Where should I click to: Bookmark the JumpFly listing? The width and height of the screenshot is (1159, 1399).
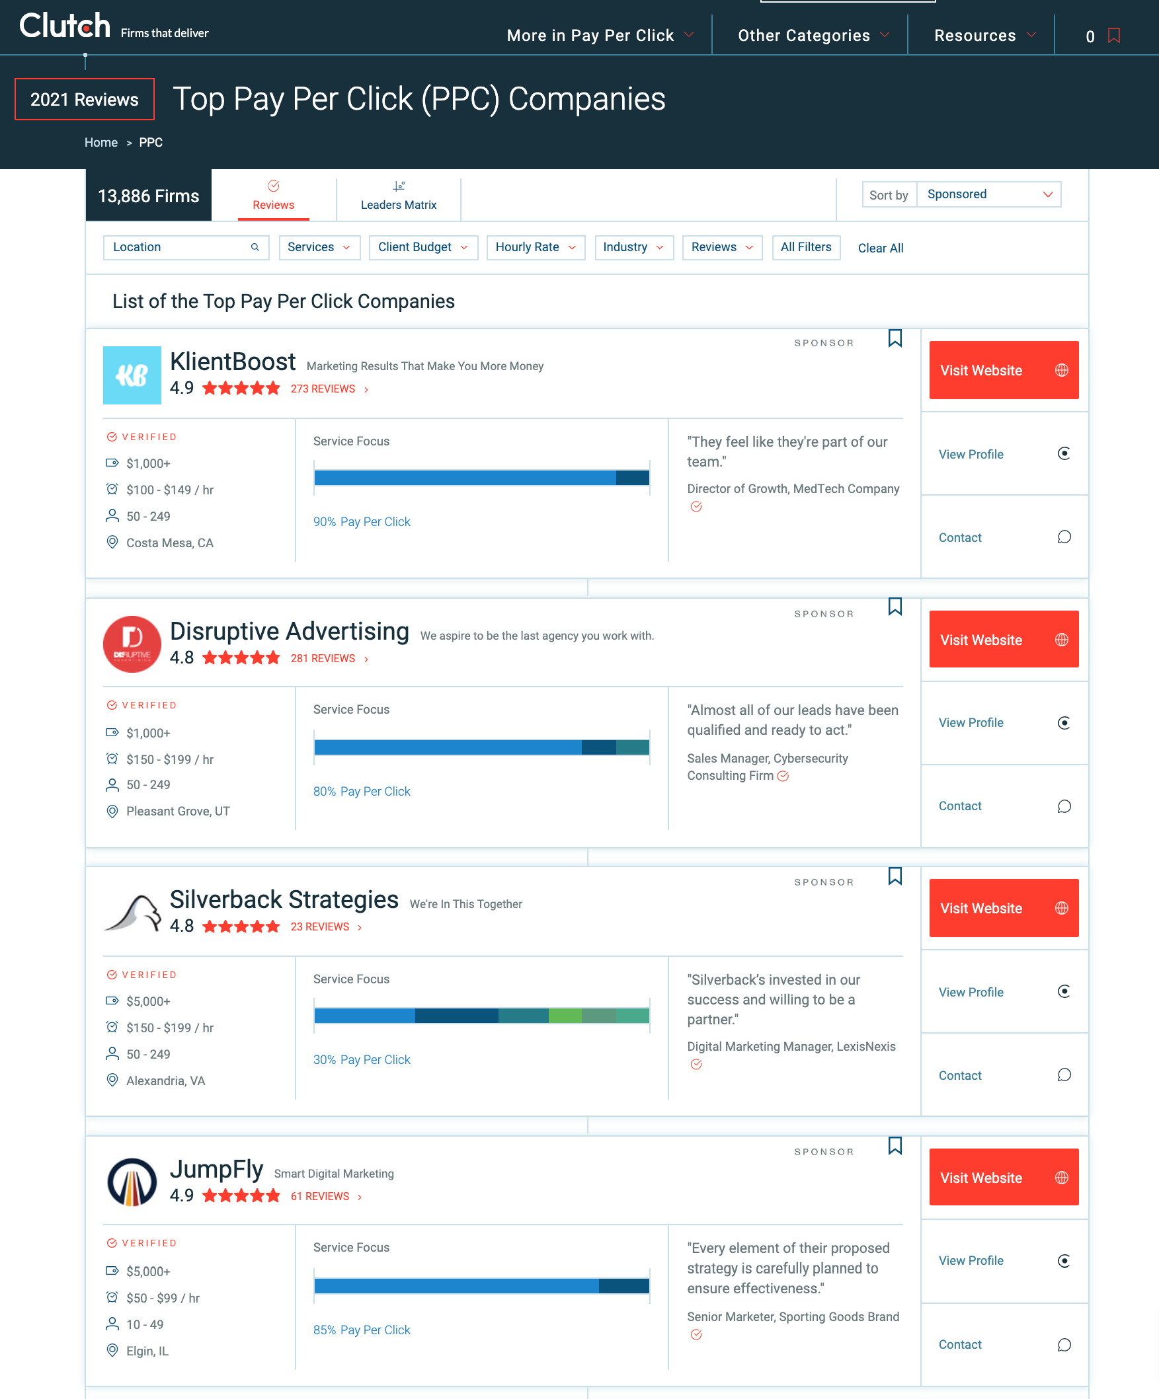pos(895,1146)
